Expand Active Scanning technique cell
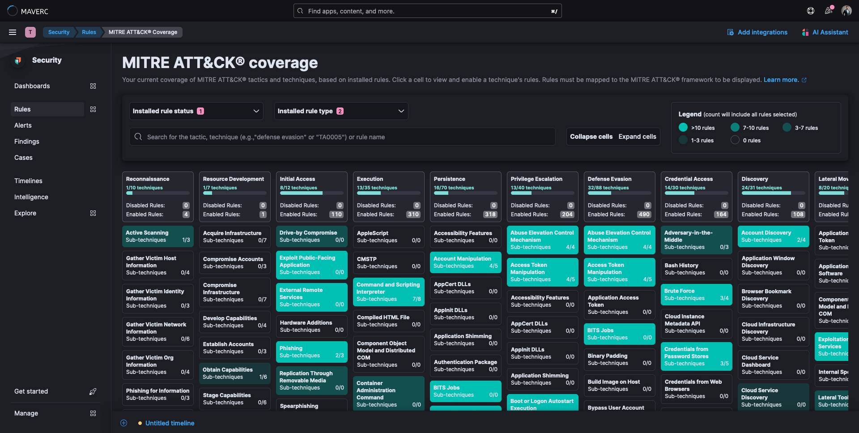The image size is (859, 433). [x=158, y=236]
